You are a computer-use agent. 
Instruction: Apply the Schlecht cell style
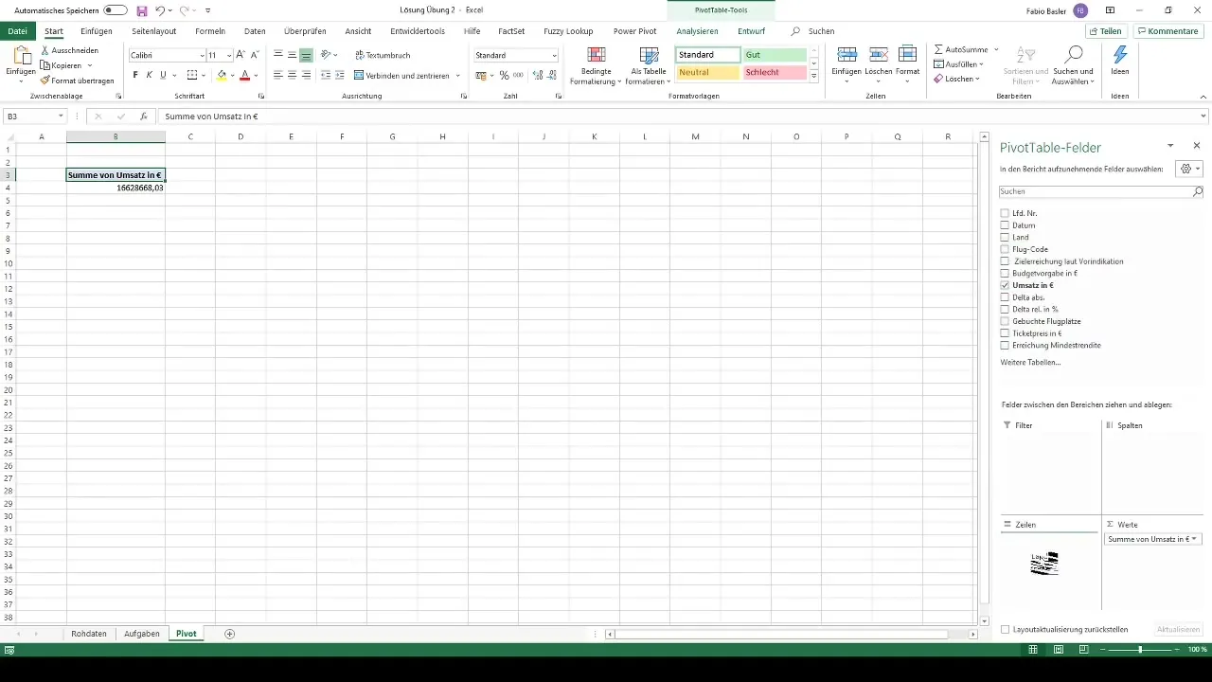click(x=775, y=73)
